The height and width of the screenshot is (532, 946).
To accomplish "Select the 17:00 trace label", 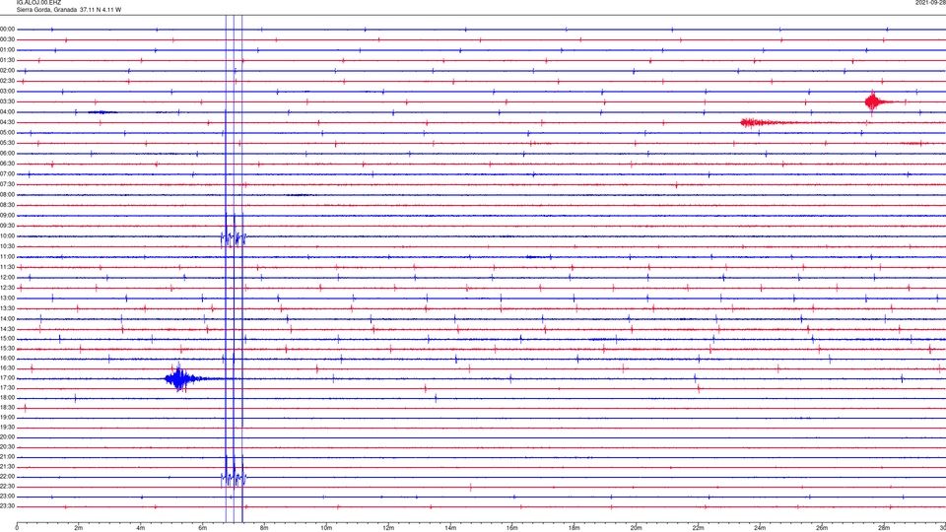I will 8,378.
